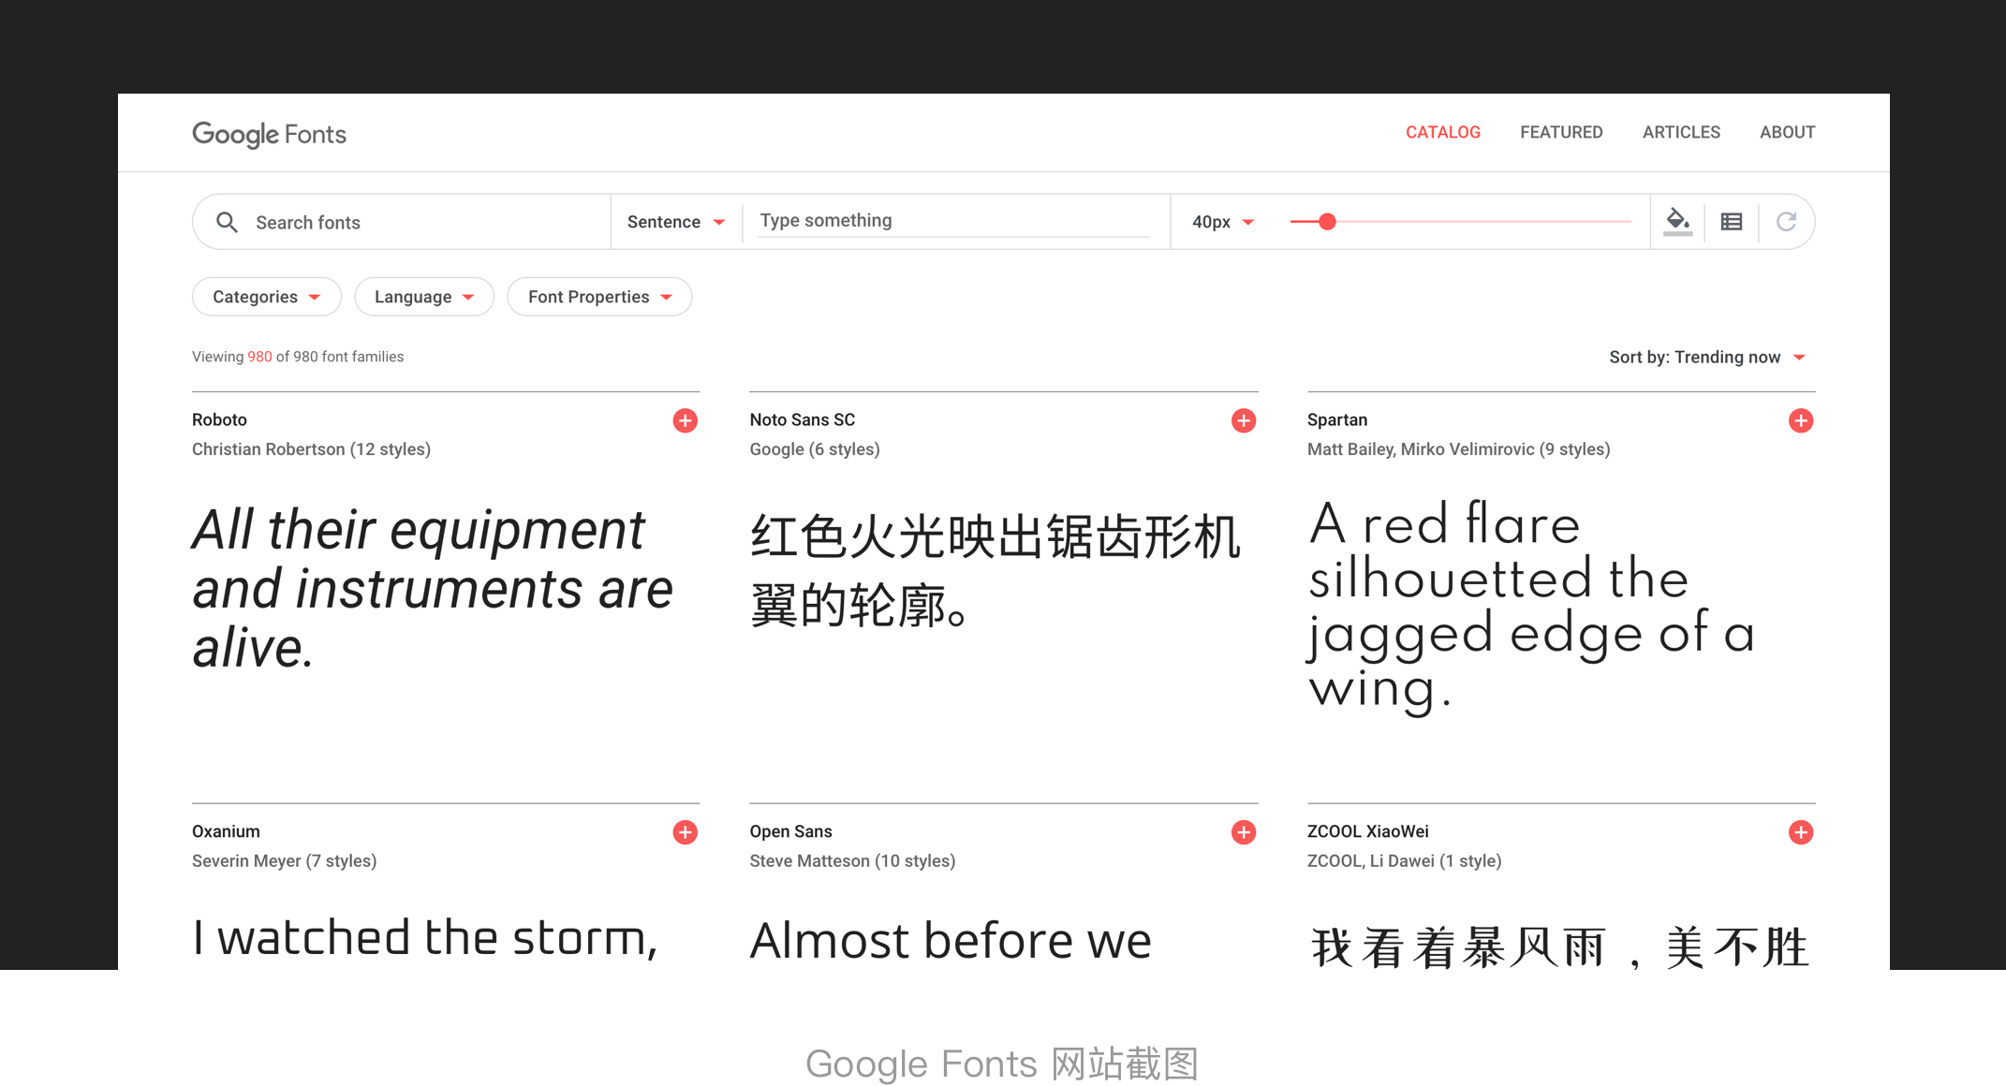This screenshot has width=2006, height=1086.
Task: Click the Type something preview field
Action: pyautogui.click(x=954, y=221)
